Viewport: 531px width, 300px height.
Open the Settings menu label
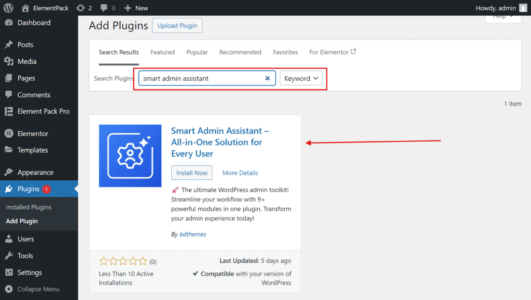30,272
